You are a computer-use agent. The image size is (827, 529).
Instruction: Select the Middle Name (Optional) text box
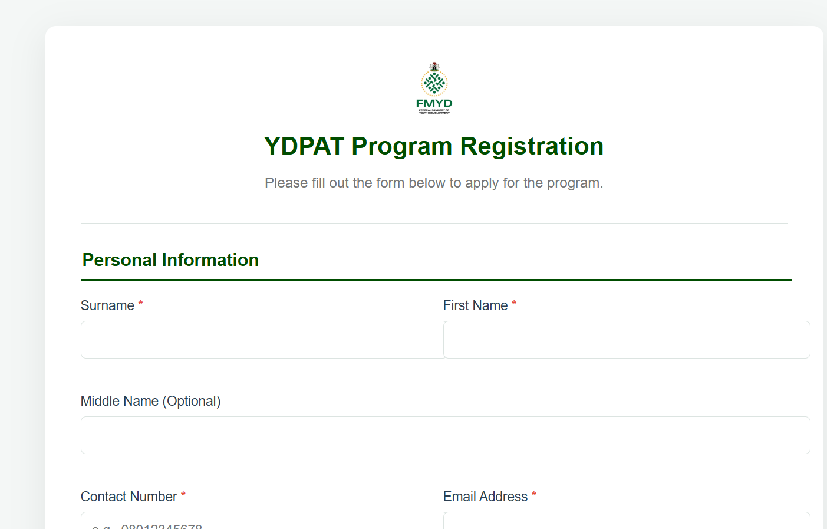pyautogui.click(x=446, y=435)
